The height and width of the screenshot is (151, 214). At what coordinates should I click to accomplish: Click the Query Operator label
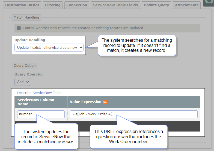coord(29,74)
